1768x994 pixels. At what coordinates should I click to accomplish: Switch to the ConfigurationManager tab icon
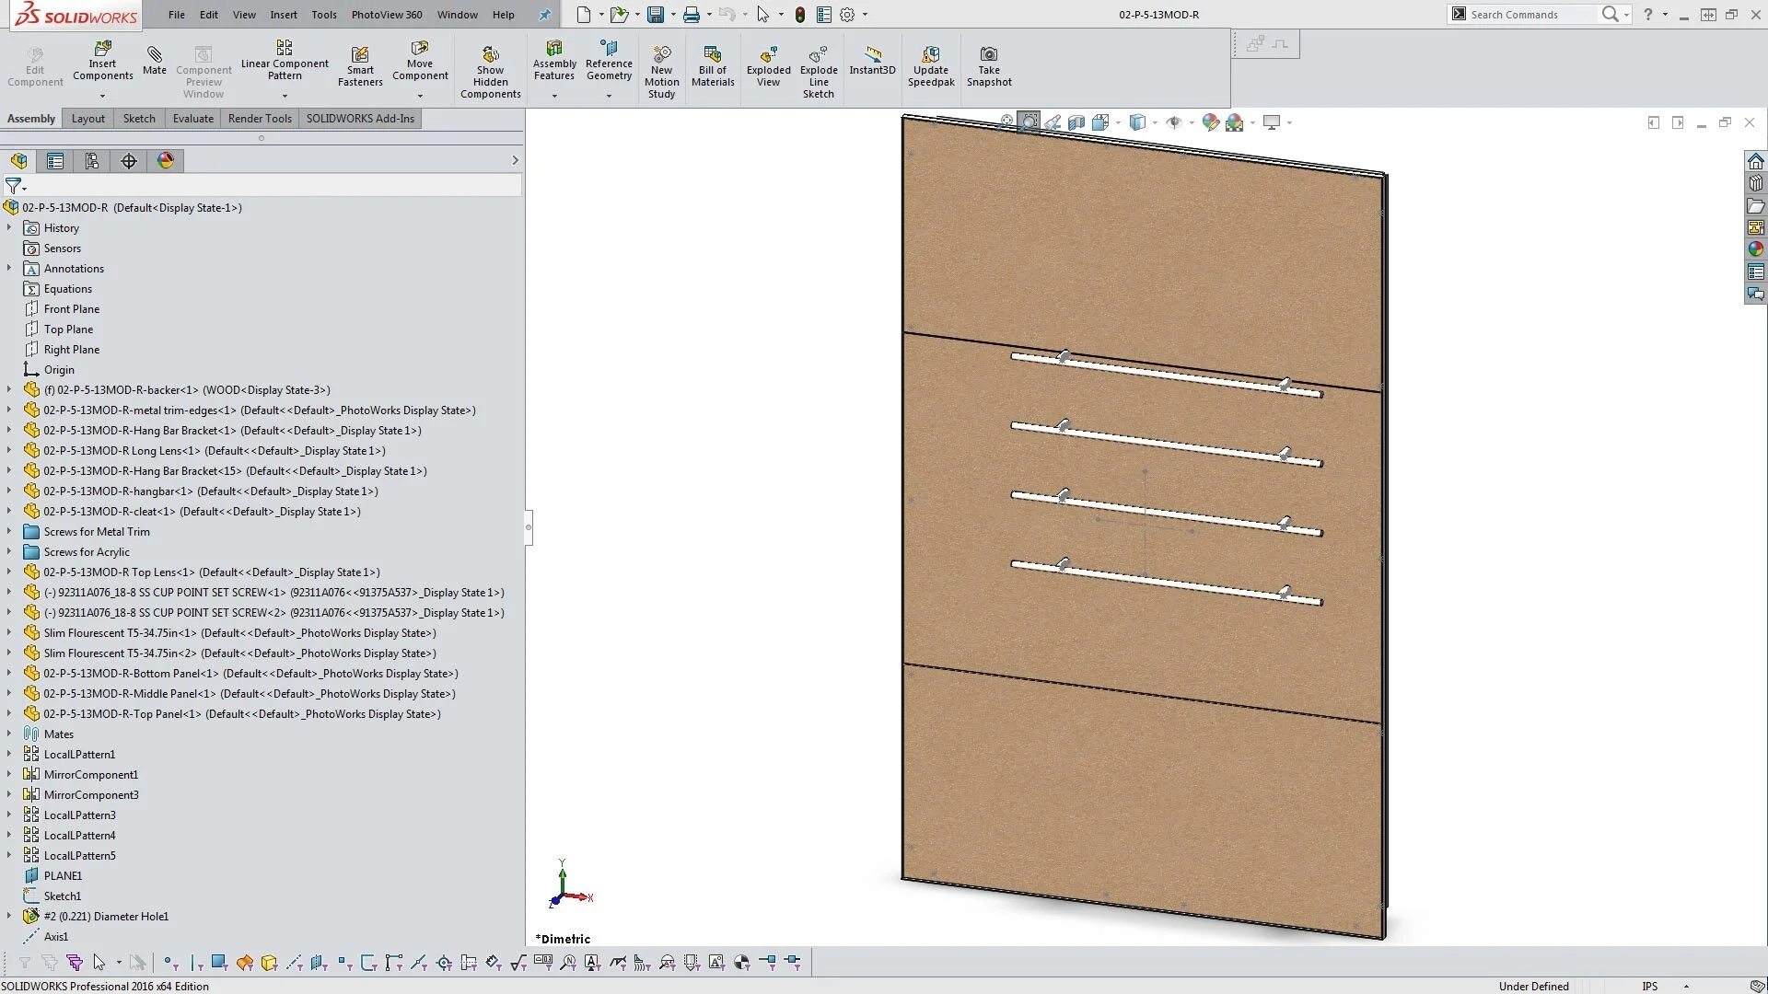point(92,161)
